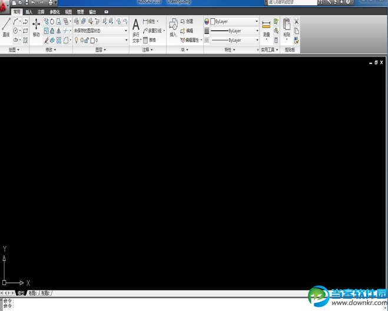Viewport: 388px width, 311px height.
Task: Click the 粘贴 paste button
Action: tap(287, 29)
